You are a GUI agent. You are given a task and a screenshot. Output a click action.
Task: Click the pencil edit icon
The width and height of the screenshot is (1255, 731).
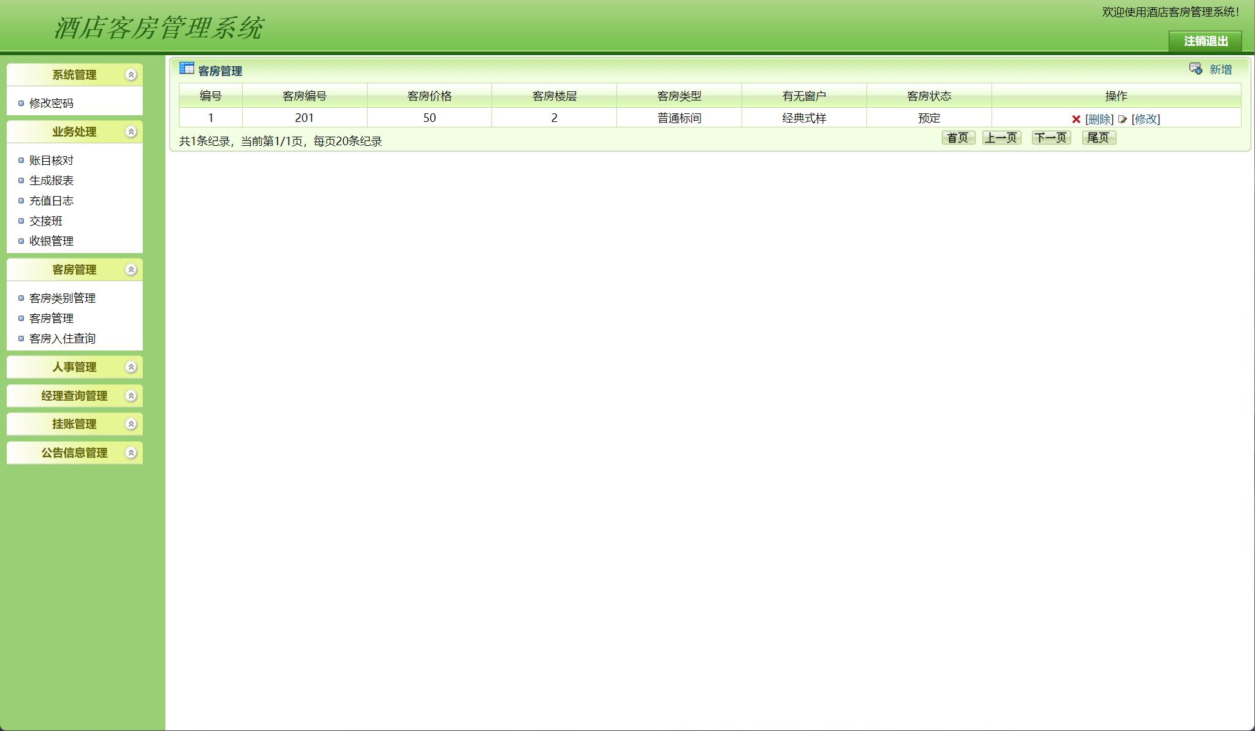click(1122, 119)
